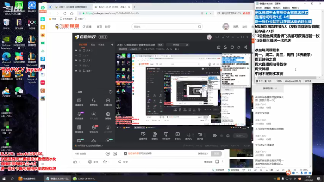Open the three-dot more menu under video

[222, 162]
